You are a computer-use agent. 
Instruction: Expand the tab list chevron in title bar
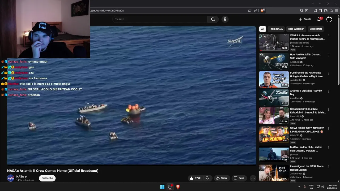pos(312,3)
